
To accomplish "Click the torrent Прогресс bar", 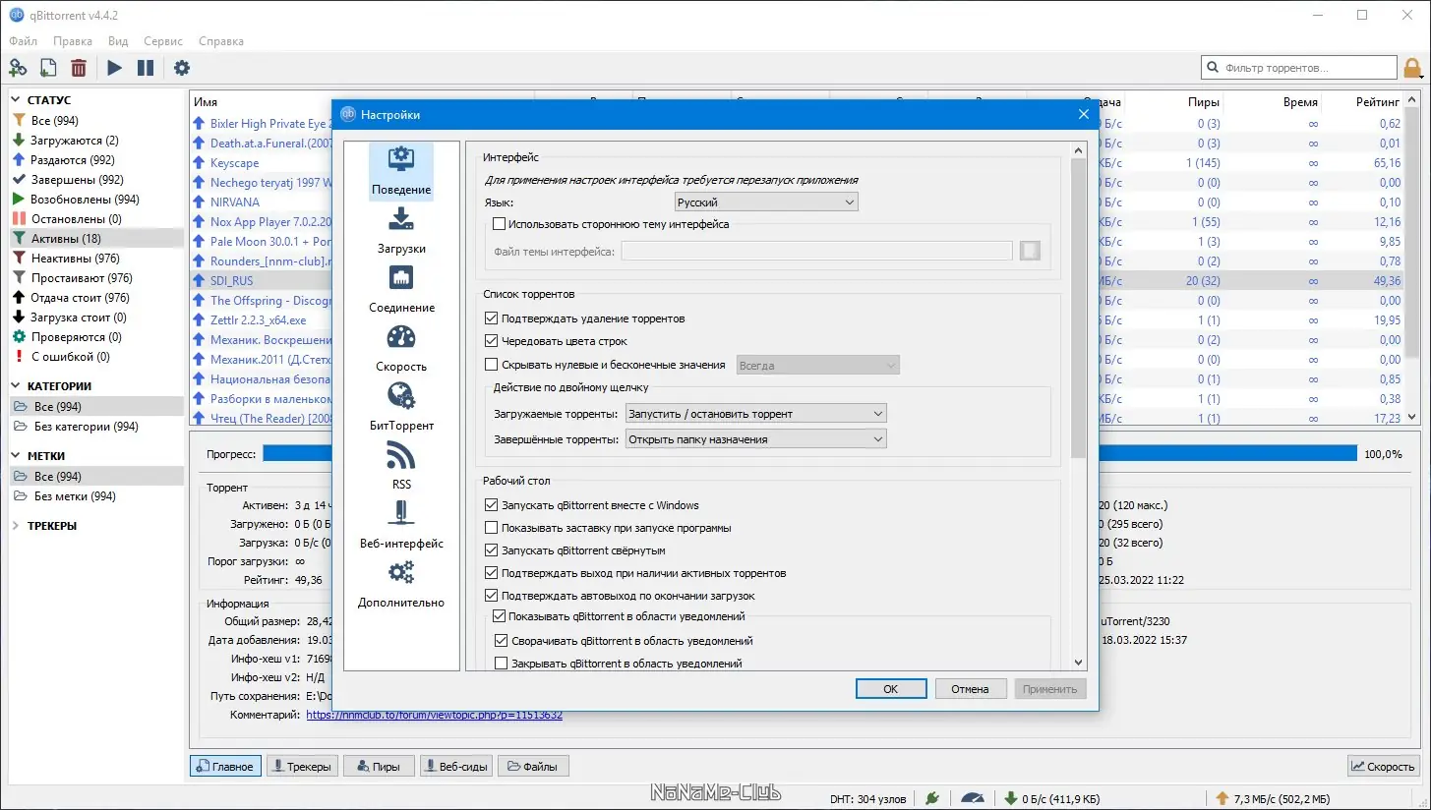I will pos(807,454).
